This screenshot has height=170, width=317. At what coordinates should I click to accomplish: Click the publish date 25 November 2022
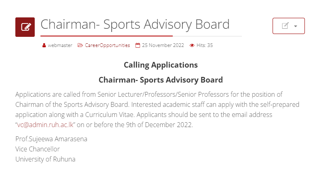pos(163,45)
